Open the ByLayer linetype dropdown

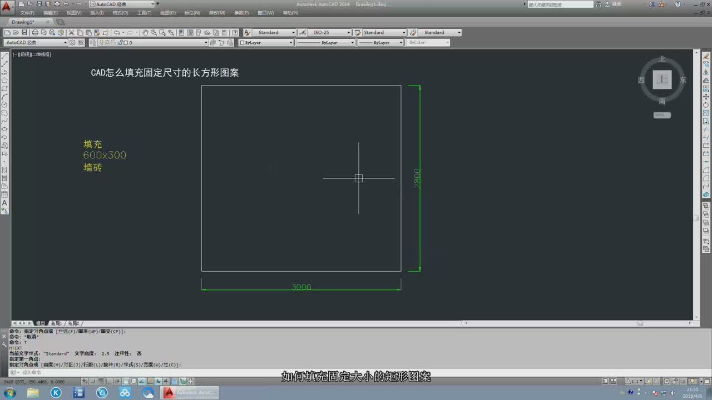(x=325, y=42)
